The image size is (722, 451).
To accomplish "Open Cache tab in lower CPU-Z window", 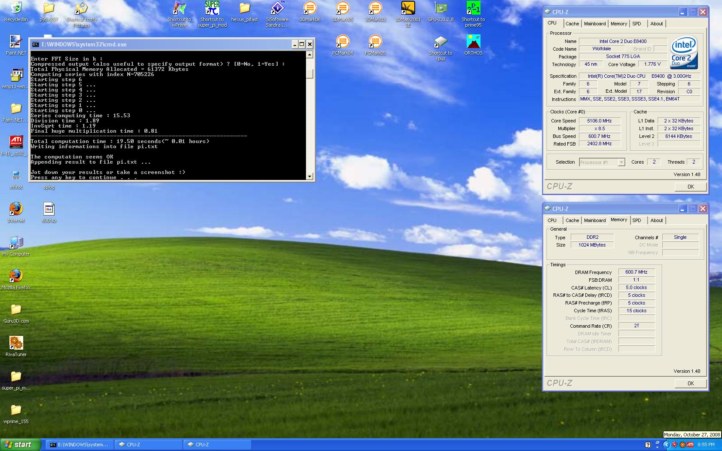I will [572, 220].
